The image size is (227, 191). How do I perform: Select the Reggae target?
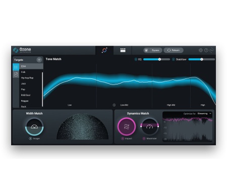click(30, 101)
